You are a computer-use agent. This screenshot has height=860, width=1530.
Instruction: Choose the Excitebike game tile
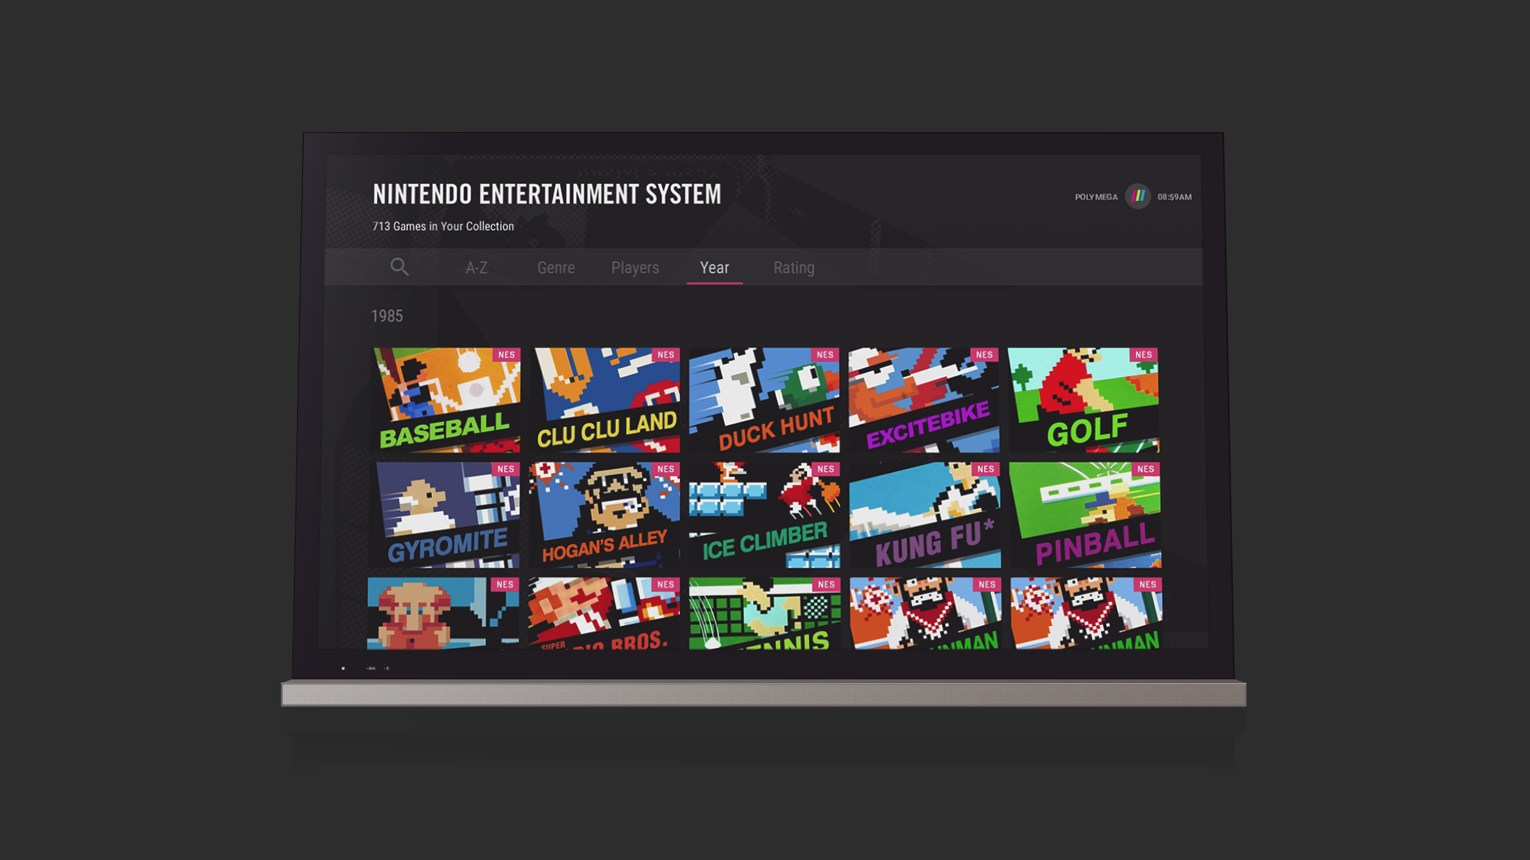pos(924,400)
